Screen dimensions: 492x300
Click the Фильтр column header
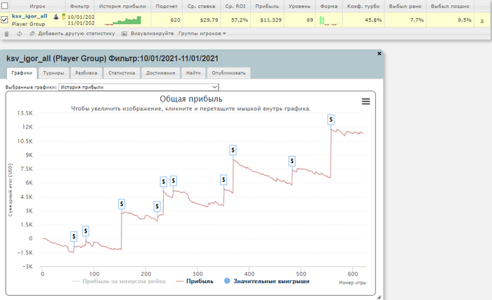pyautogui.click(x=79, y=6)
